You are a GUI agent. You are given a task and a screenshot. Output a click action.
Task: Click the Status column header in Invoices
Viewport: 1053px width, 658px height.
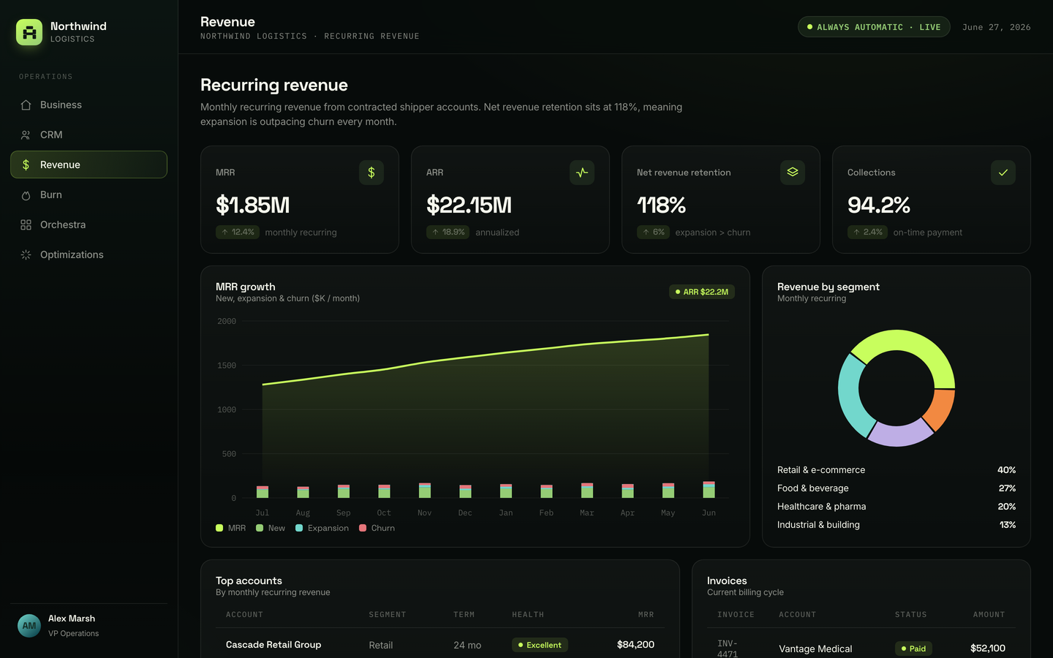tap(910, 615)
